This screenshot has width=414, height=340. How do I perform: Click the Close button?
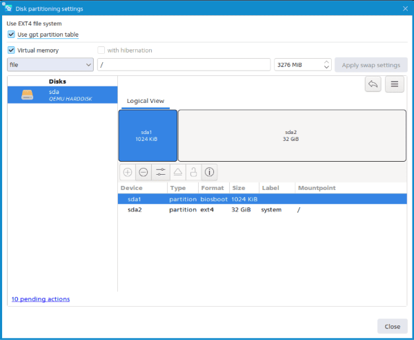393,326
